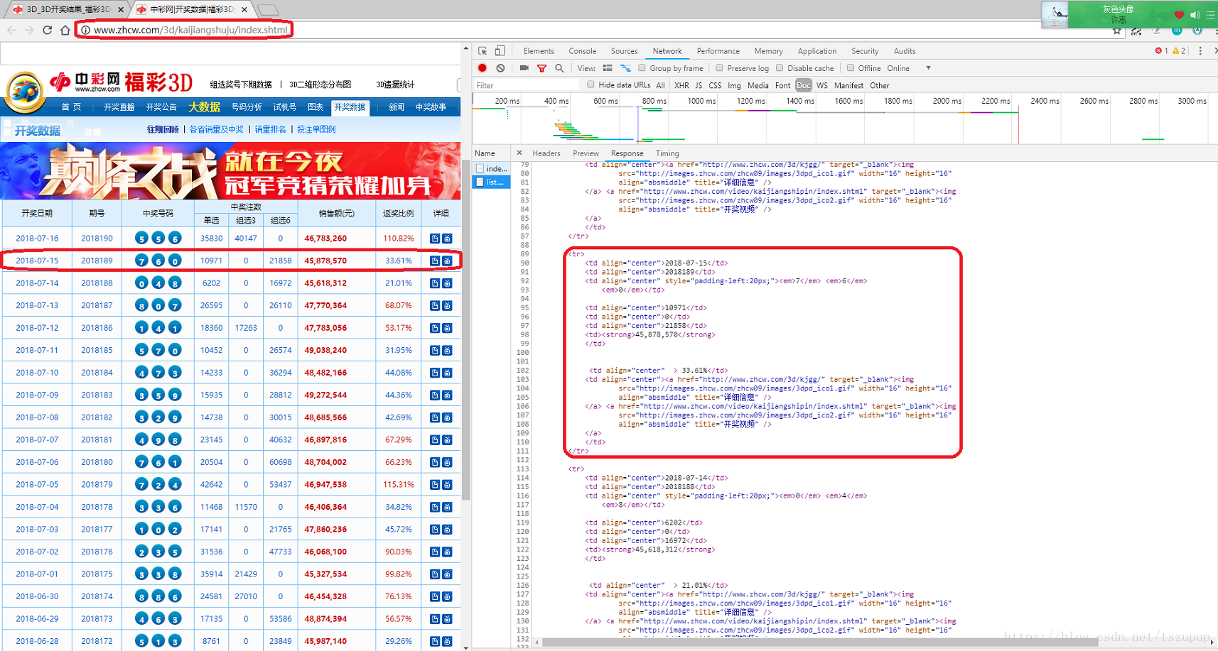Image resolution: width=1218 pixels, height=651 pixels.
Task: Click the address bar URL
Action: click(x=190, y=30)
